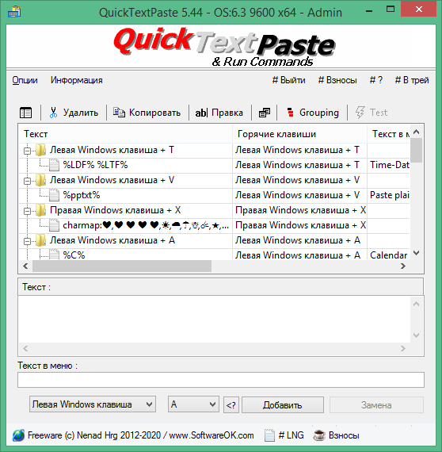Click the scissors Удалить icon
Screen dimensions: 442x452
pos(53,113)
